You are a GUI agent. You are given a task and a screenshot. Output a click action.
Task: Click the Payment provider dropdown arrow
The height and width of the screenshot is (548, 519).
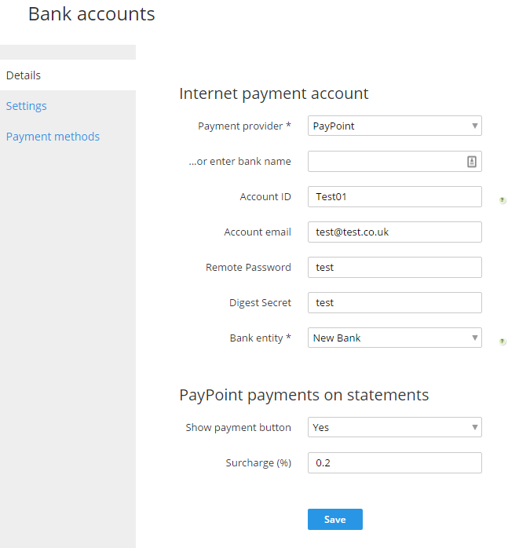(474, 126)
